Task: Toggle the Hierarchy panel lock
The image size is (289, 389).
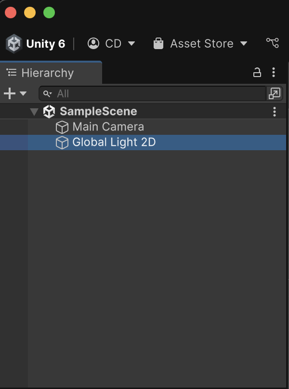Action: (x=257, y=72)
